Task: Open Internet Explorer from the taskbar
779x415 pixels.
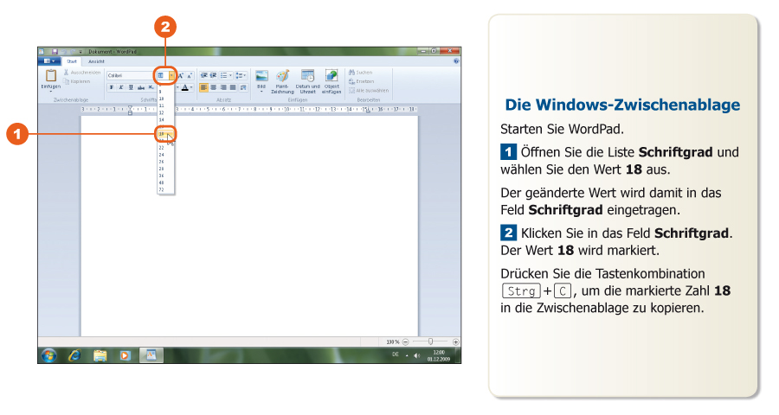Action: 74,355
